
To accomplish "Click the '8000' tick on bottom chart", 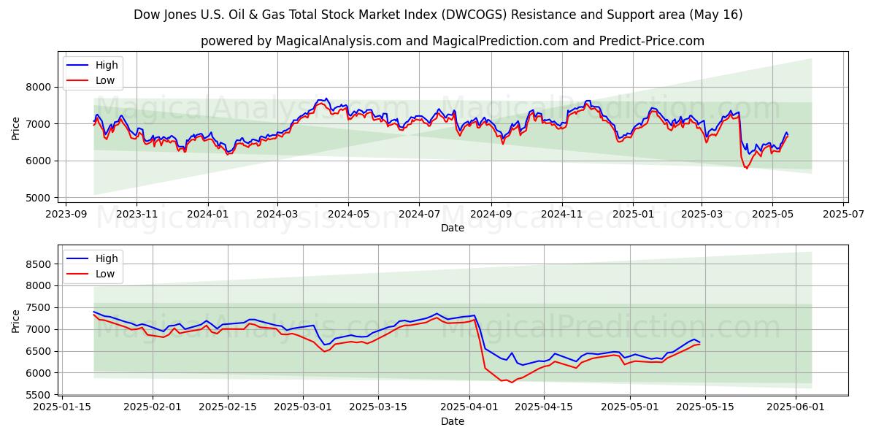I will point(39,285).
